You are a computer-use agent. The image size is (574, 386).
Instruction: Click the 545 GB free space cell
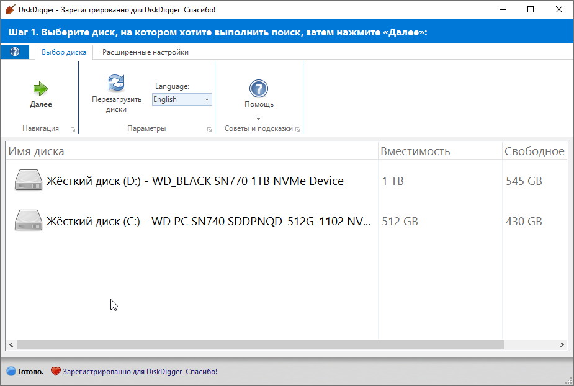[x=524, y=181]
